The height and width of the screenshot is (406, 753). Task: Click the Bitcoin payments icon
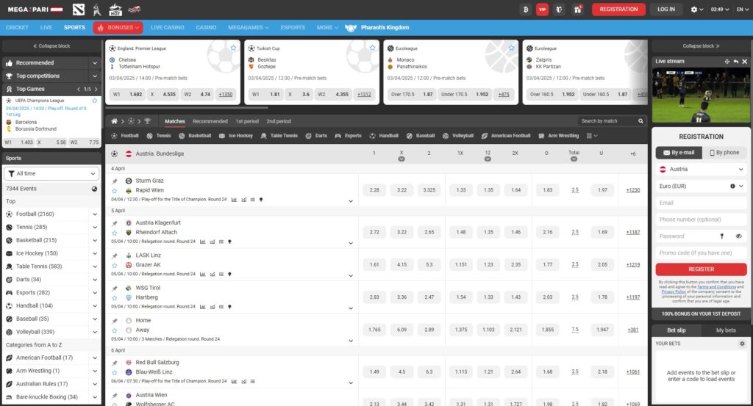pos(525,9)
